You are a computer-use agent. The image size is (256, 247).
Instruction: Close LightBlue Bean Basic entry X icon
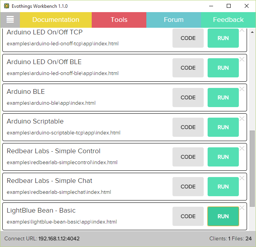[242, 208]
